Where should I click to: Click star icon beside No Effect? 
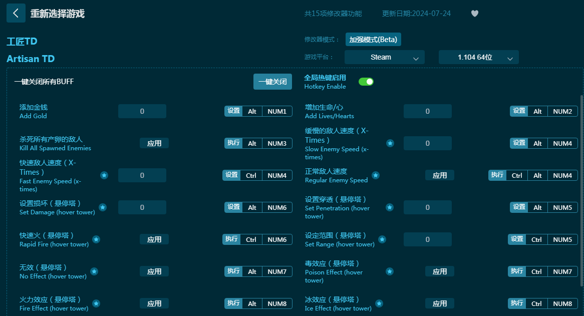point(94,271)
